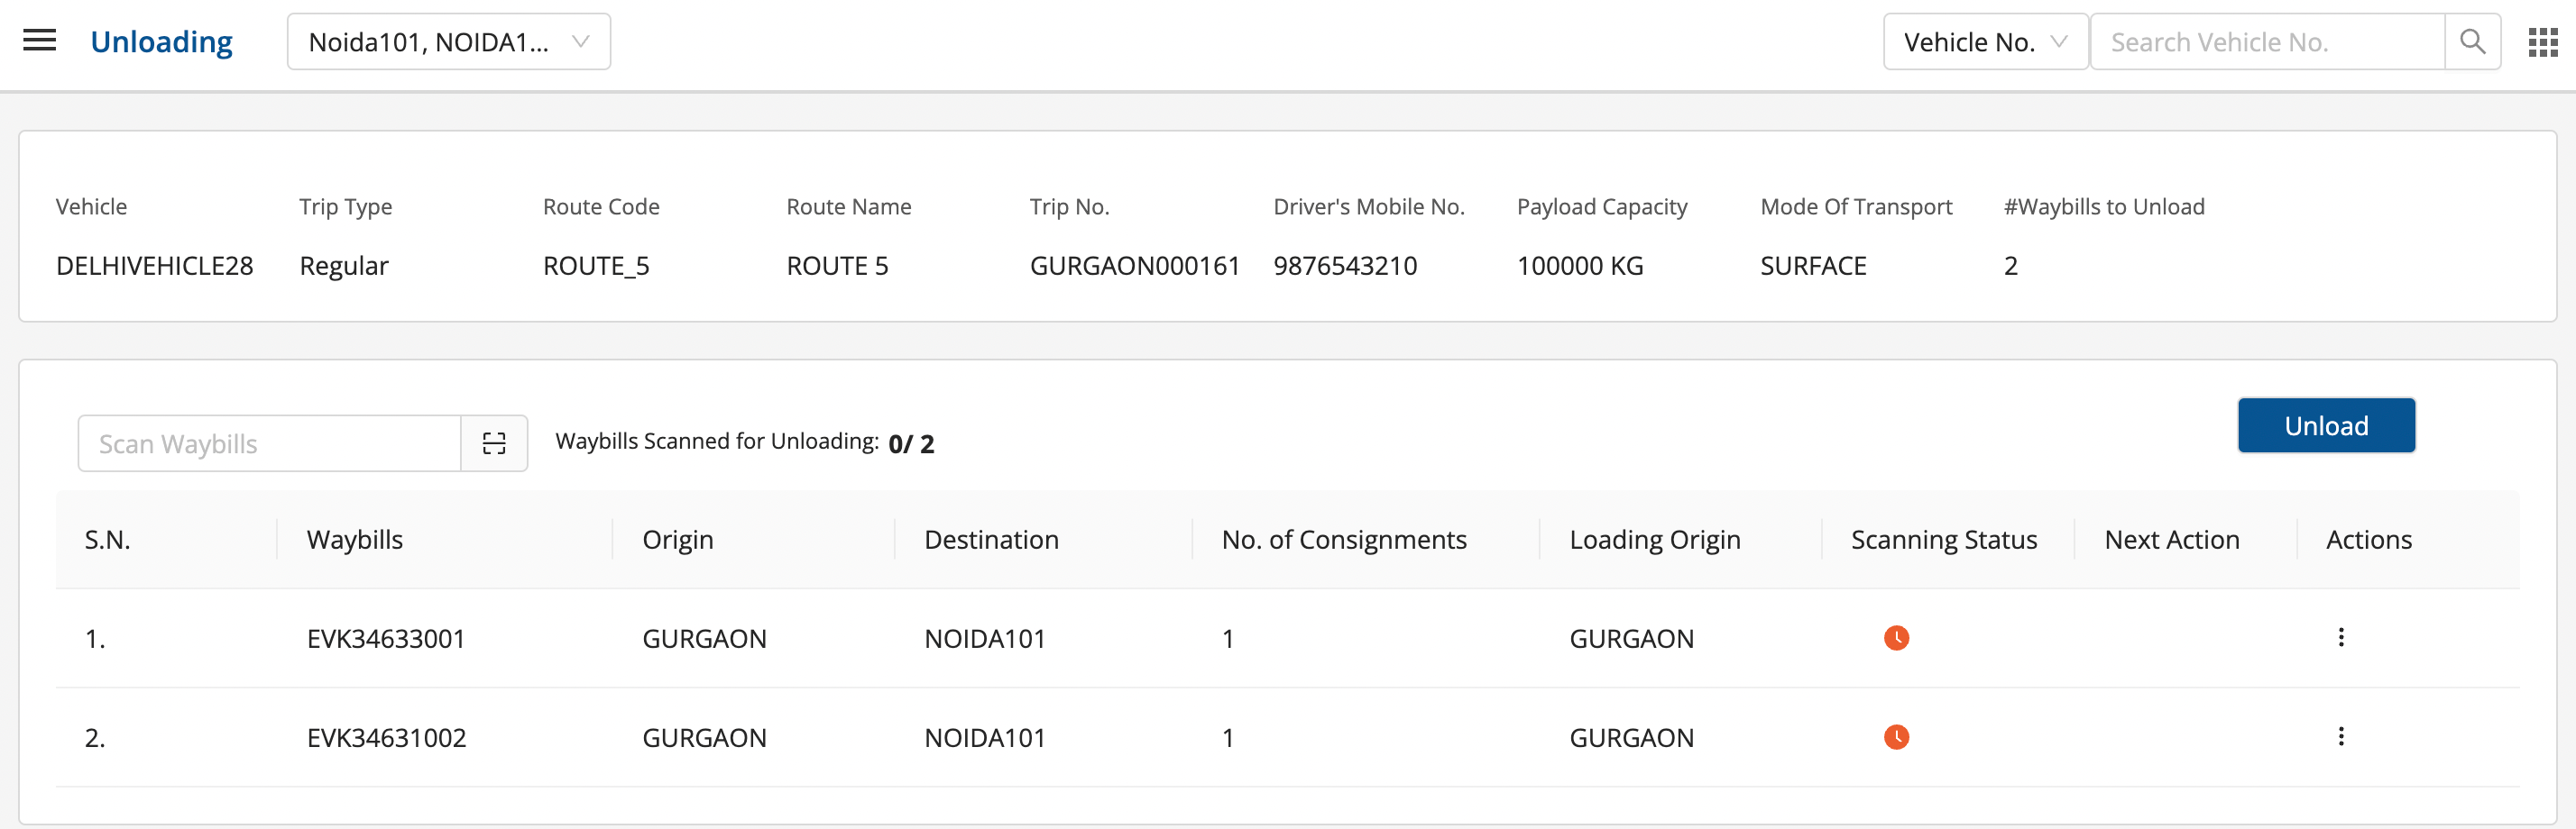
Task: Open the hamburger navigation menu
Action: pos(40,41)
